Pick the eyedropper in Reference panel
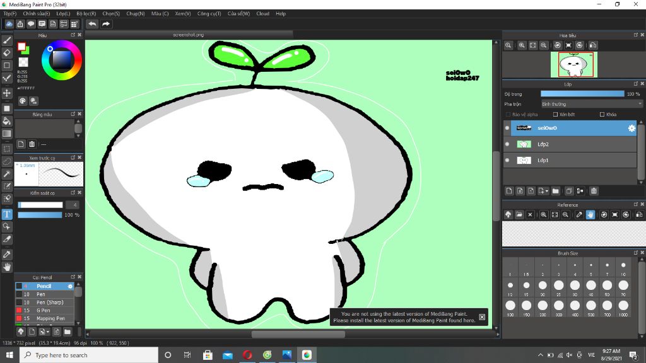646x363 pixels. (x=579, y=214)
